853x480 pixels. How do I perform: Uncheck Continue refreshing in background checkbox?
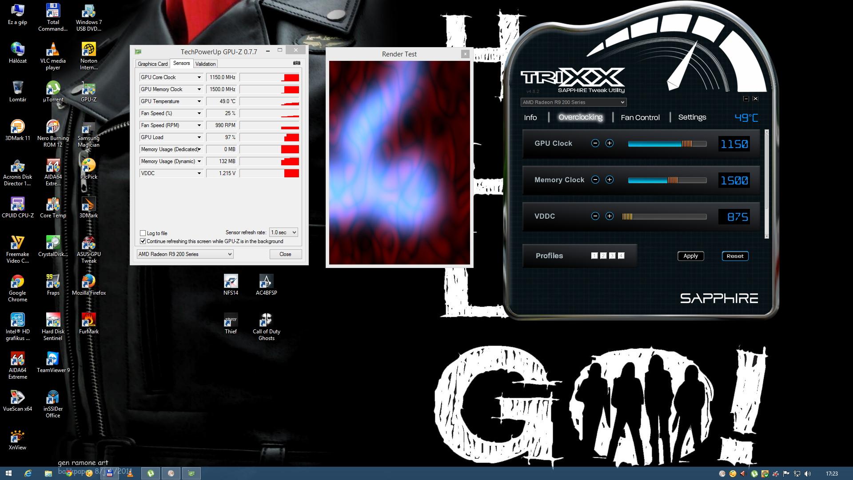coord(143,241)
